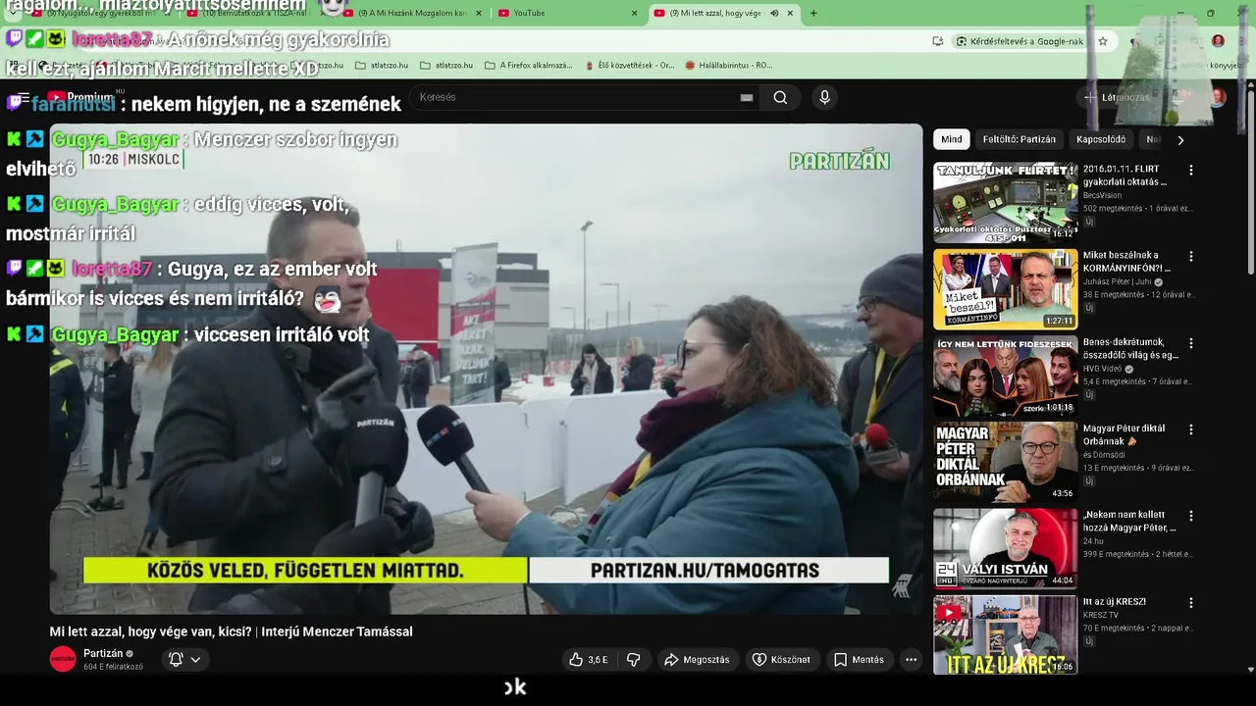Click the KRESZ TV channel name

[x=1101, y=615]
